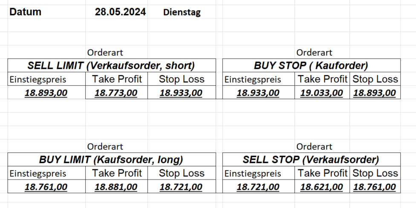Viewport: 416px width, 208px height.
Task: Select the BUY LIMIT Stop Loss value 18.721,00
Action: click(x=181, y=187)
